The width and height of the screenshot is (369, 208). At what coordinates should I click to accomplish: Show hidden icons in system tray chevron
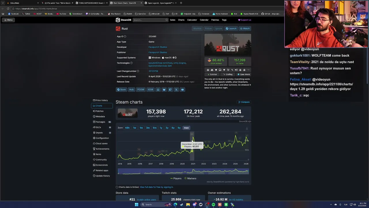point(331,205)
